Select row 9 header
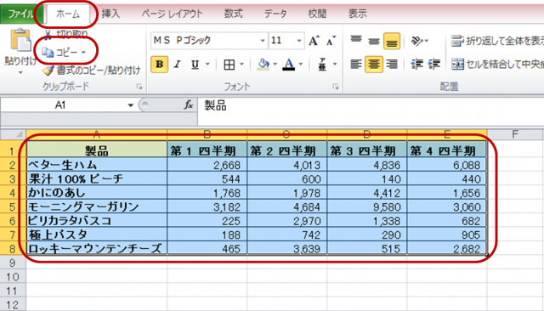Screen dimensions: 544x311 click(13, 263)
